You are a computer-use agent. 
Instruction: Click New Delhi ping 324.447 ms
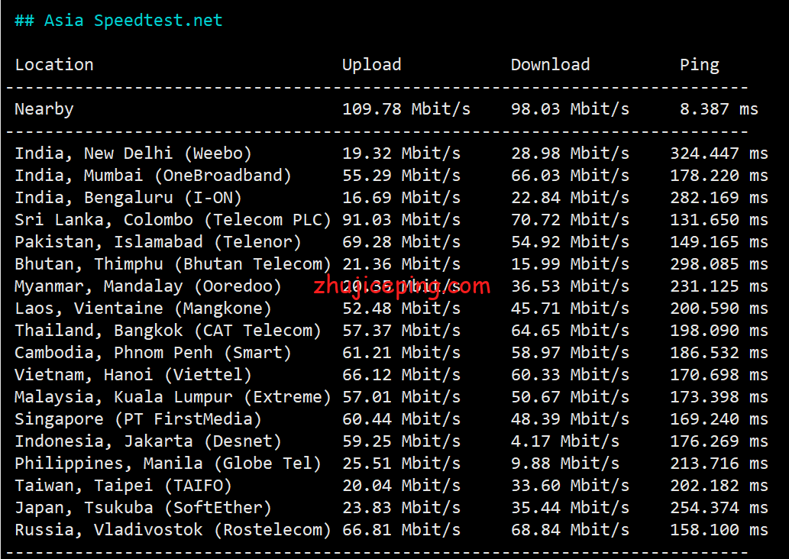719,153
